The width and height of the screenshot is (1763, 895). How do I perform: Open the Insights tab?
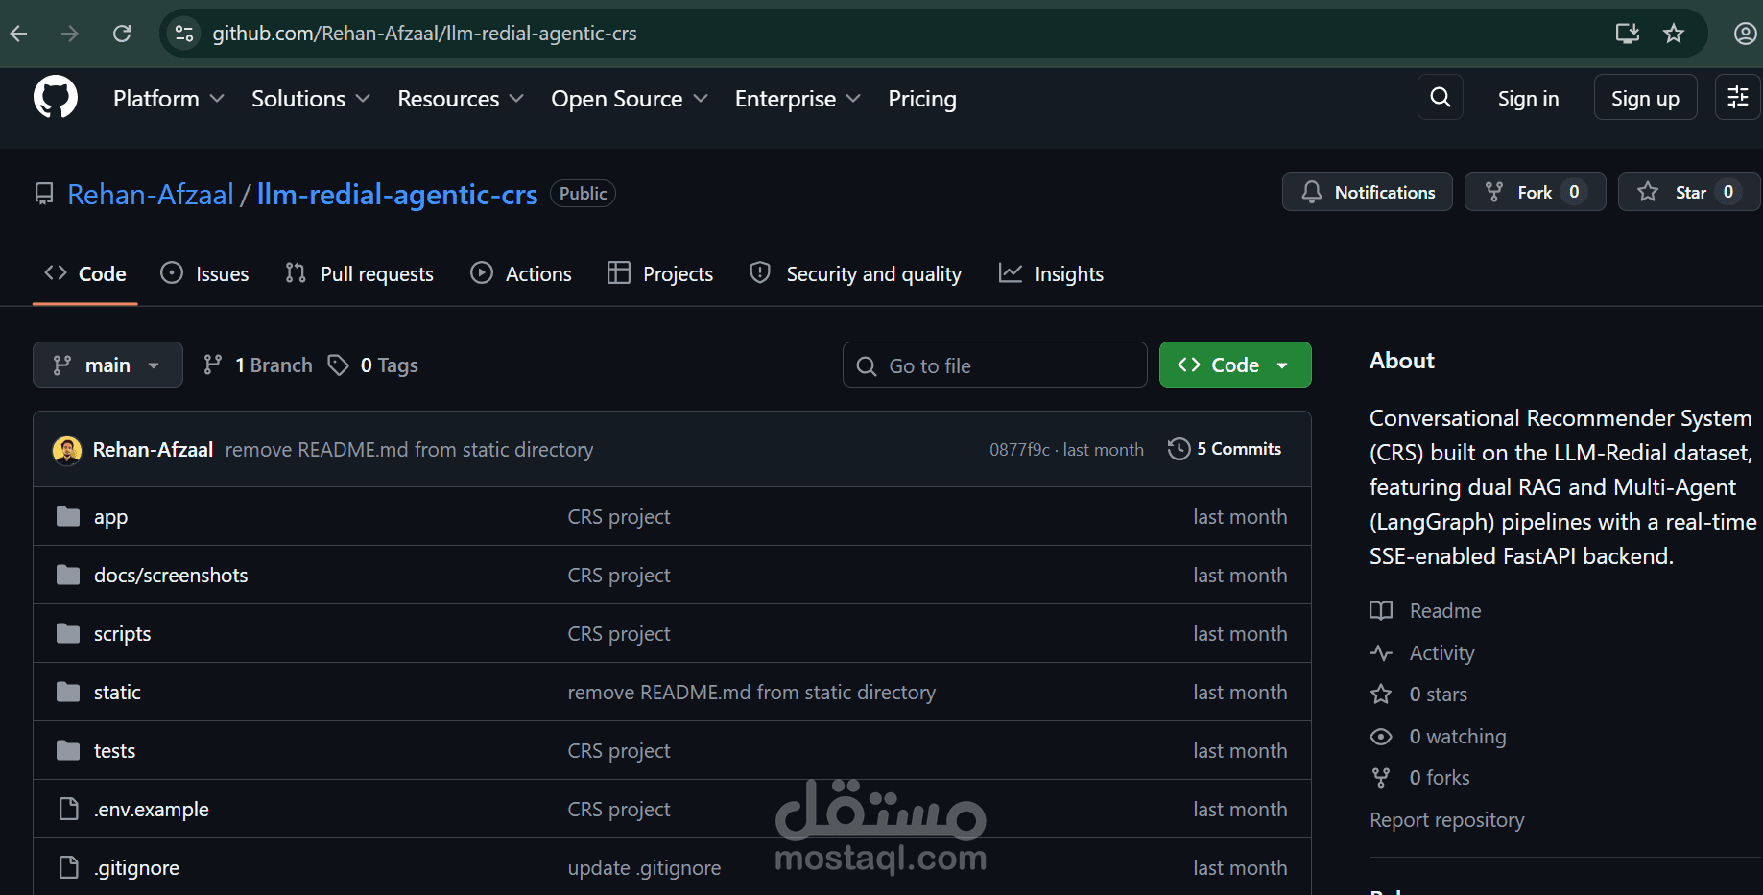point(1052,274)
